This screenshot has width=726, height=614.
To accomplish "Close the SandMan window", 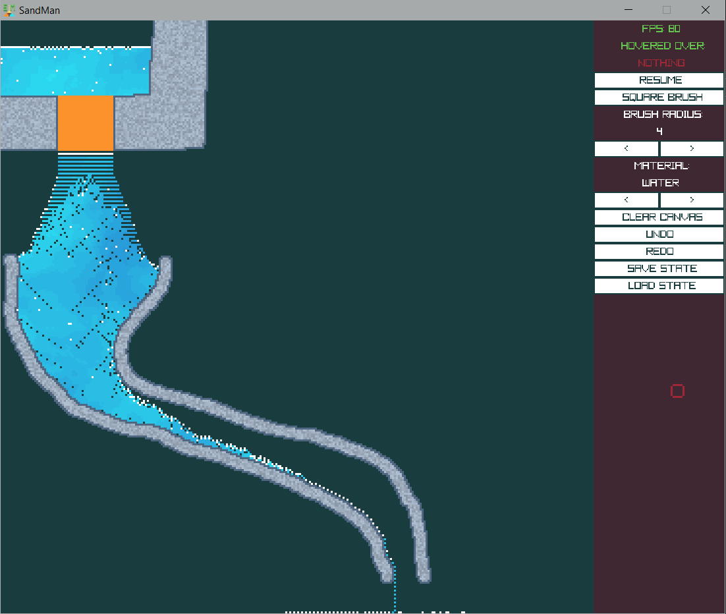I will point(706,10).
